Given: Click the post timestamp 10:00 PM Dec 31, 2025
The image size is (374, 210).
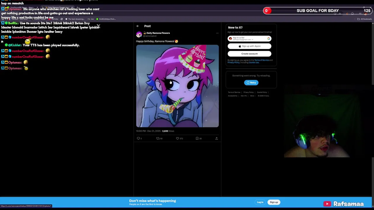Looking at the screenshot, I should [148, 131].
